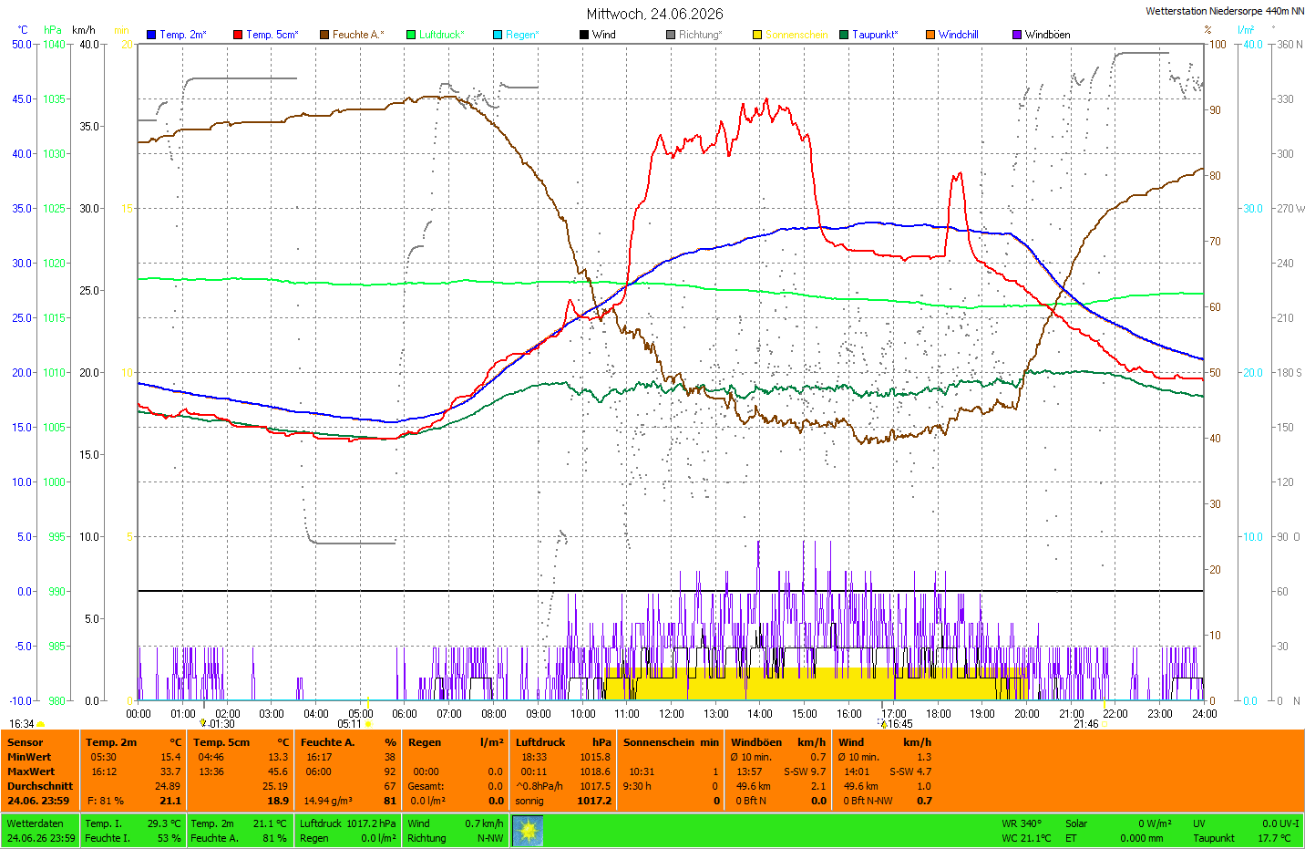Image resolution: width=1305 pixels, height=849 pixels.
Task: Click the brown Feuchte A. legend swatch
Action: [x=324, y=35]
